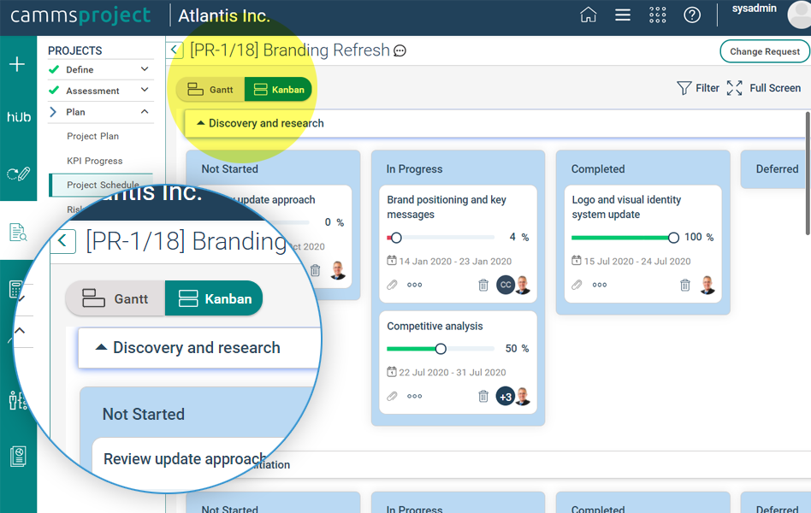Adjust the Competitive analysis progress slider handle

[441, 349]
